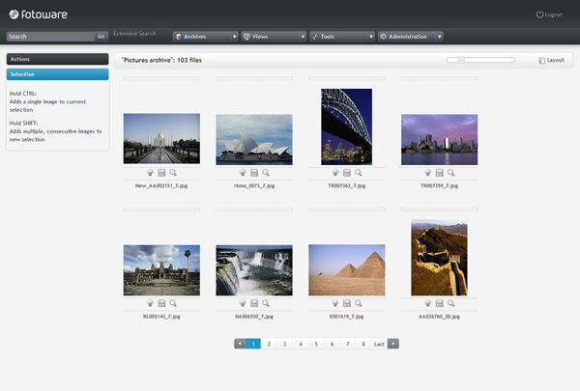Click the lightbulb icon under E001619_7.jpg
Image resolution: width=580 pixels, height=391 pixels.
click(x=335, y=303)
